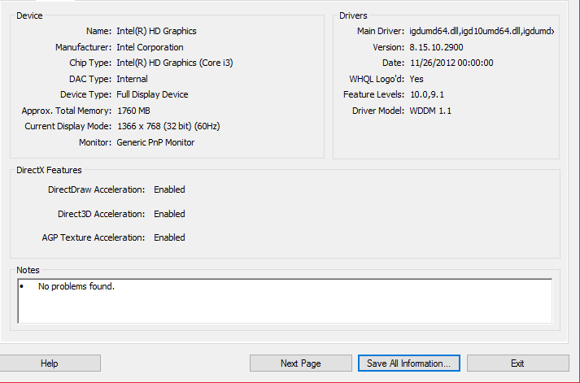Click the Device group heading
This screenshot has height=383, width=580.
(29, 15)
